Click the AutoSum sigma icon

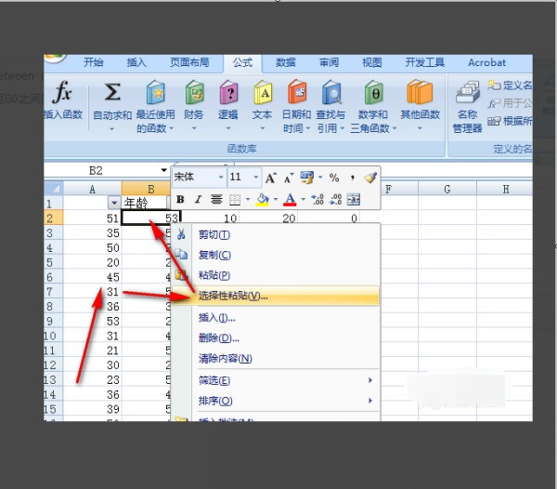coord(112,92)
